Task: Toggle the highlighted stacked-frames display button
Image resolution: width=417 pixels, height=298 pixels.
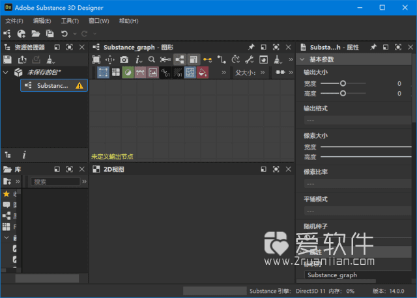Action: tap(194, 59)
